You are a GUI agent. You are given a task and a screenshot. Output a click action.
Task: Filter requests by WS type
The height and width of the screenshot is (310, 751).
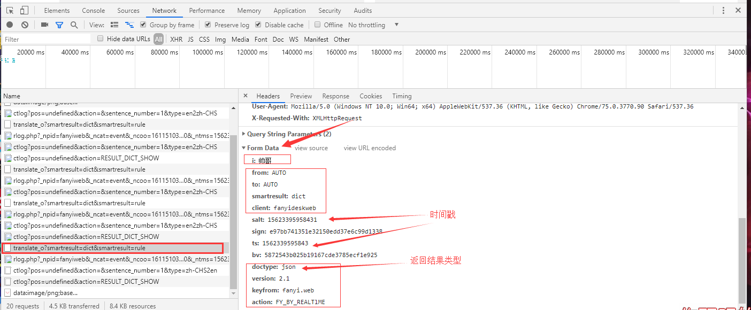point(294,39)
